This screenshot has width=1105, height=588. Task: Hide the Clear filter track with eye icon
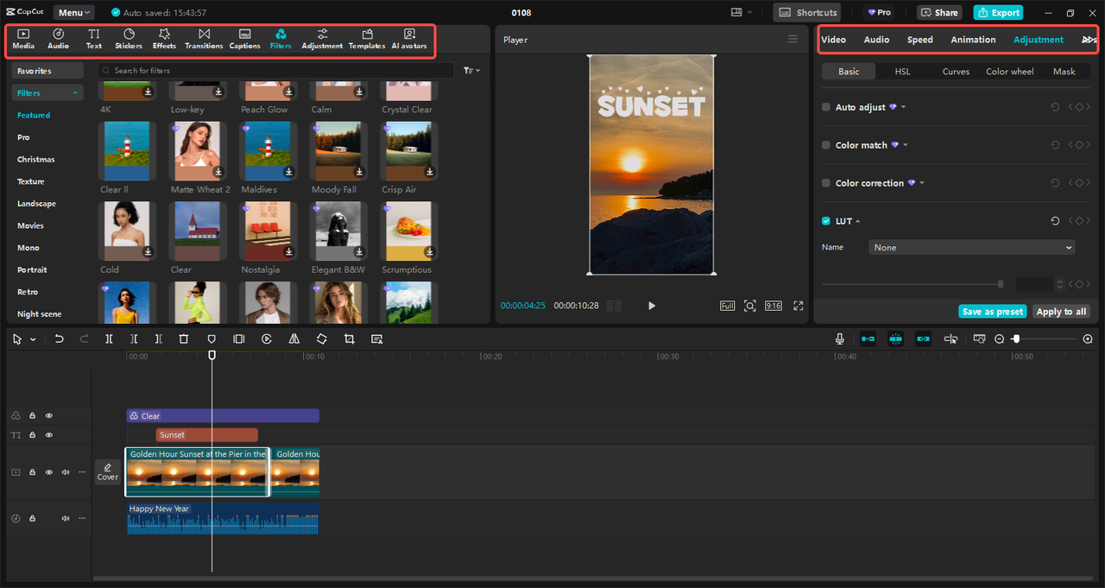[x=49, y=415]
